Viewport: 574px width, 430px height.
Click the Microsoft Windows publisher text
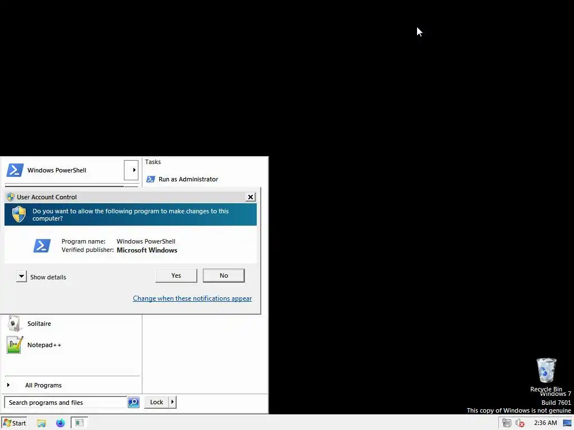(x=147, y=250)
